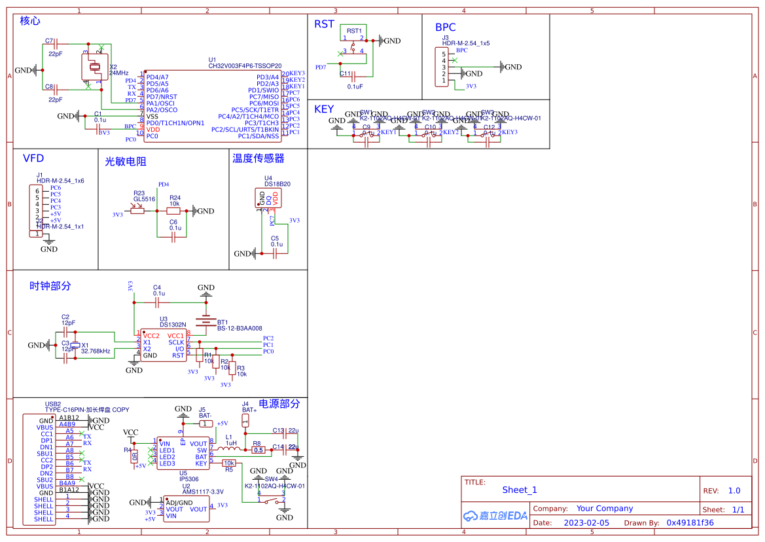Screen dimensions: 765x542
Task: Select the J1 HDR-M-2.54_1x6 header label
Action: [x=60, y=177]
